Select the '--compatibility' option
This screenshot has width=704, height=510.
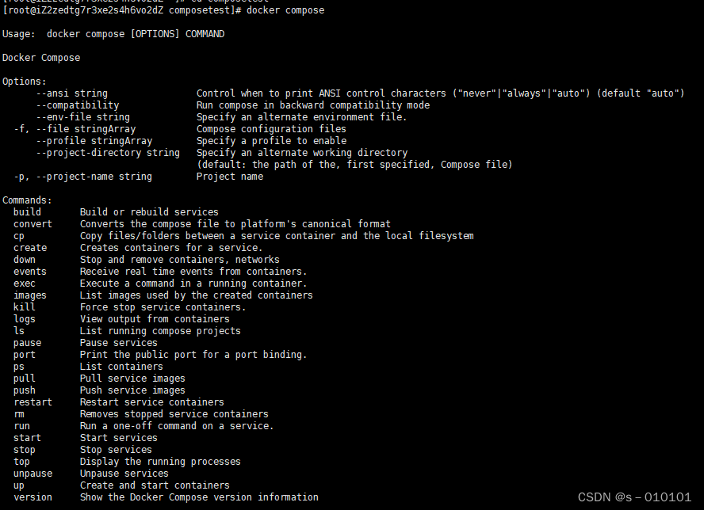tap(77, 105)
